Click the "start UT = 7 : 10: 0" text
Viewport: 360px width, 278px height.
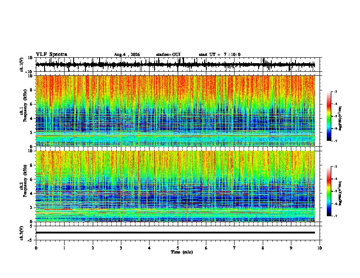pyautogui.click(x=220, y=55)
